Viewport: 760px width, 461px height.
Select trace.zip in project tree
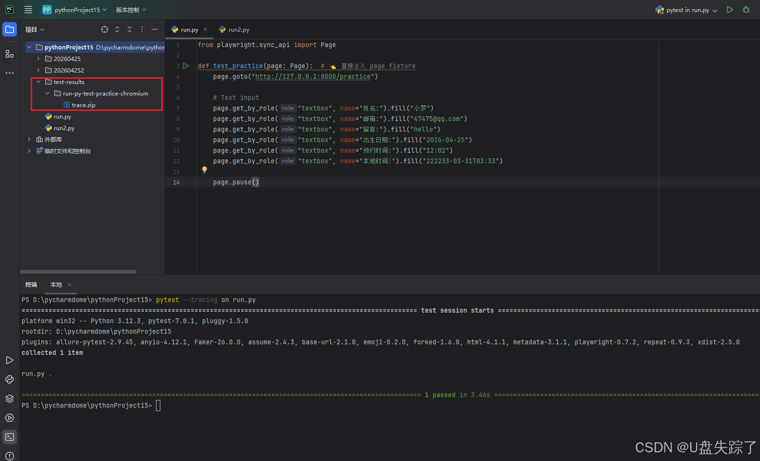tap(84, 105)
